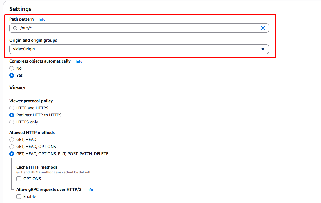Click the search magnifier icon in Path pattern
This screenshot has height=203, width=321.
coord(15,28)
